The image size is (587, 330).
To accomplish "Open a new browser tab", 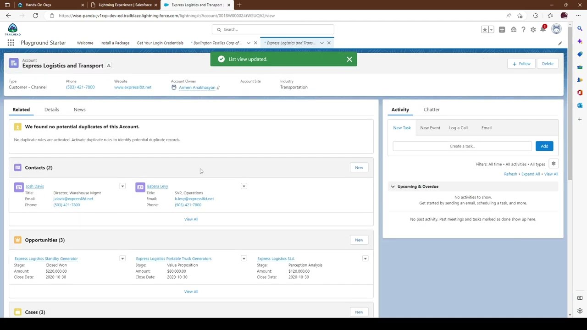I will tap(239, 5).
